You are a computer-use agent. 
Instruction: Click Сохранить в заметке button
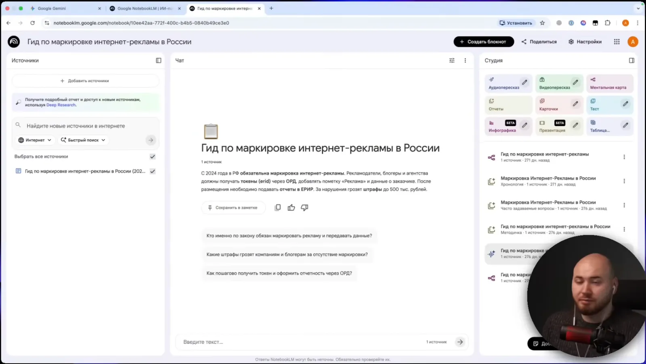pyautogui.click(x=233, y=208)
